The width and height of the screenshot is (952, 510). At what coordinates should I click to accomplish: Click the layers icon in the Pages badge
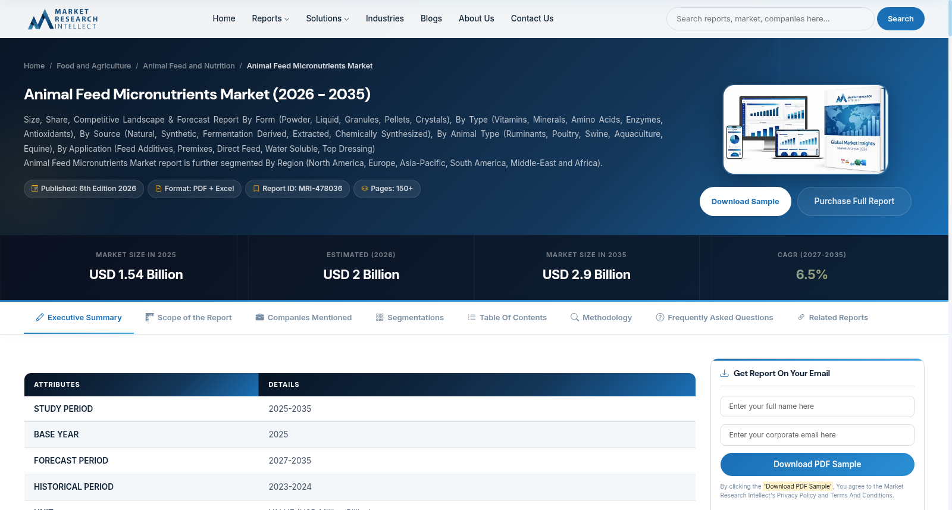(365, 189)
